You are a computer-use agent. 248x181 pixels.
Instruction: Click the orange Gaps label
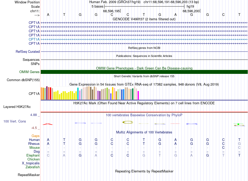click(x=36, y=136)
